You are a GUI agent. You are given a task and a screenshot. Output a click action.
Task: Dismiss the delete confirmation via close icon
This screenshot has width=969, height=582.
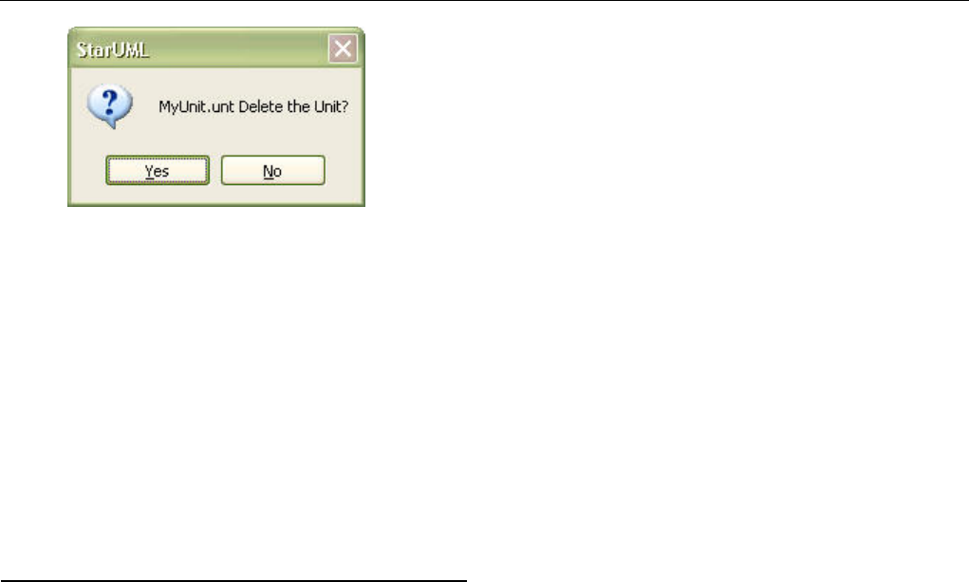pos(343,48)
